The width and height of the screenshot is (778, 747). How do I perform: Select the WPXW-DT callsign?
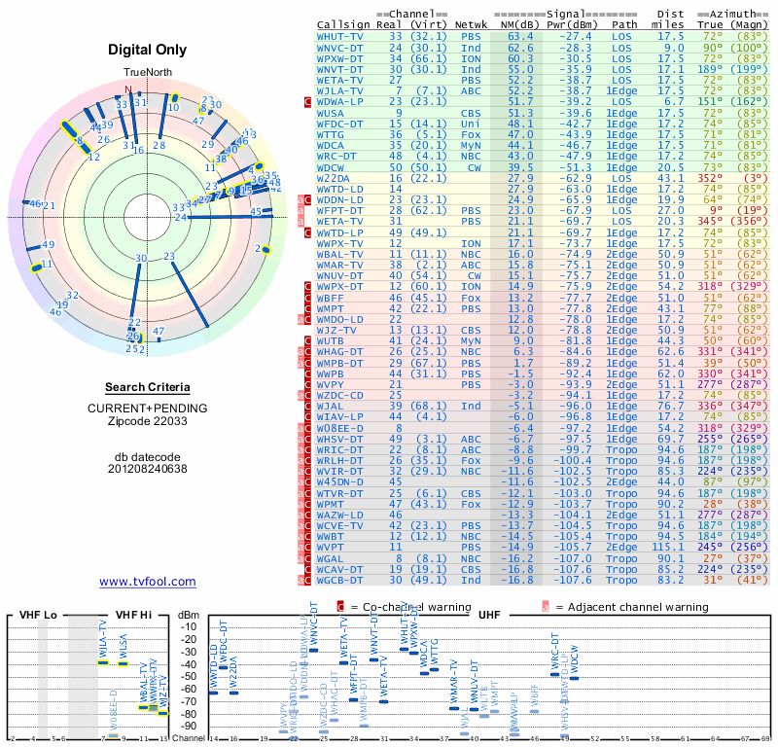[x=339, y=58]
